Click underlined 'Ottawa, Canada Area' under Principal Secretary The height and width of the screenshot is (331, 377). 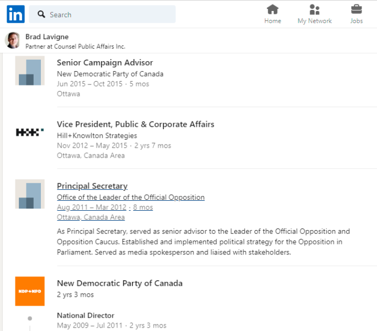91,217
